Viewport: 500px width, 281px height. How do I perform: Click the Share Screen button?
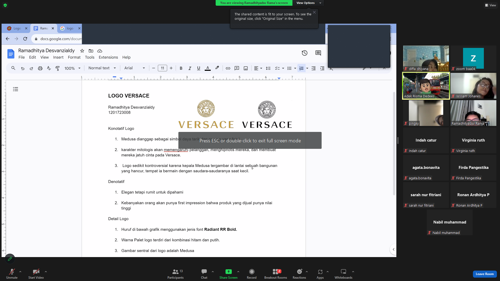(228, 274)
